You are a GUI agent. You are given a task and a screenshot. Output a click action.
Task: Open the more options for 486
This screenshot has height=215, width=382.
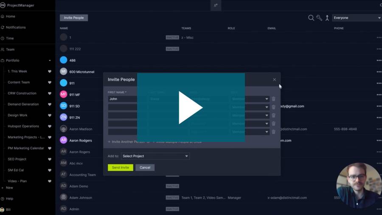(379, 60)
